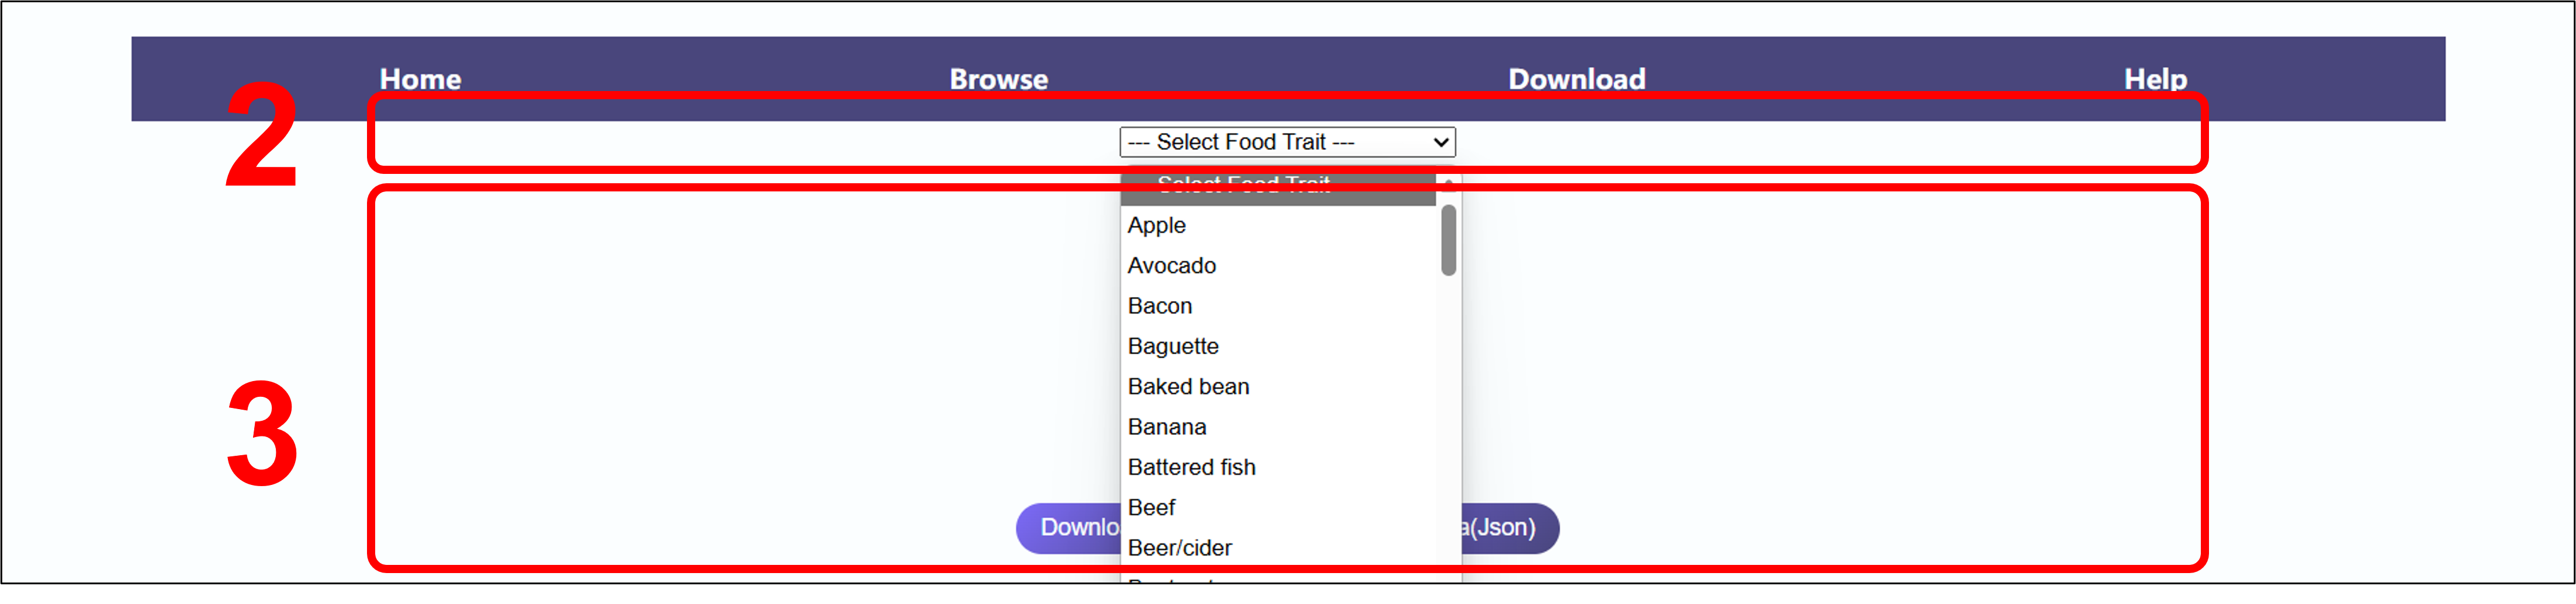Select the Beer/cider option
The image size is (2576, 604).
pyautogui.click(x=1179, y=548)
